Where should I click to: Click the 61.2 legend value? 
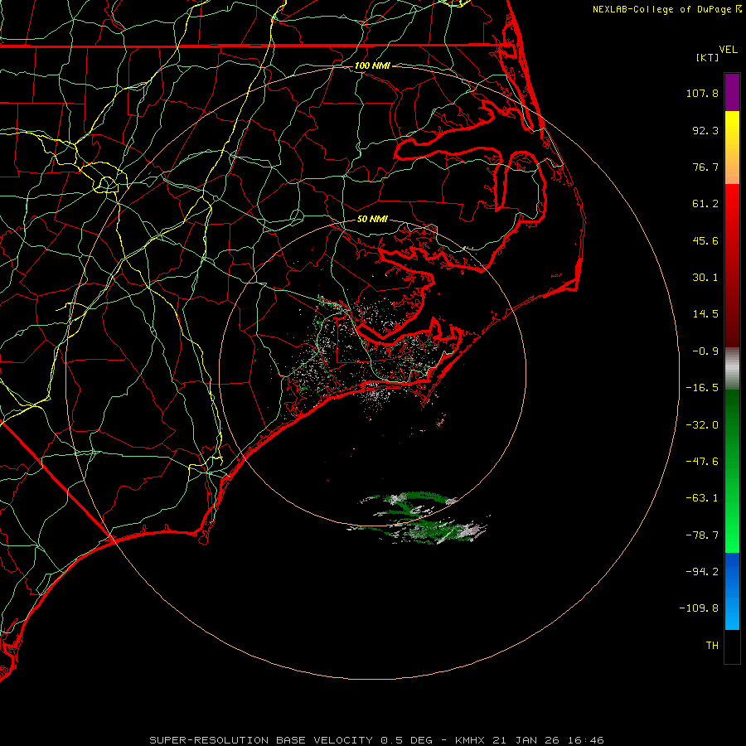(705, 204)
